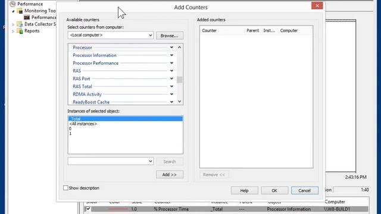Click the red color line of counter row

coord(118,209)
